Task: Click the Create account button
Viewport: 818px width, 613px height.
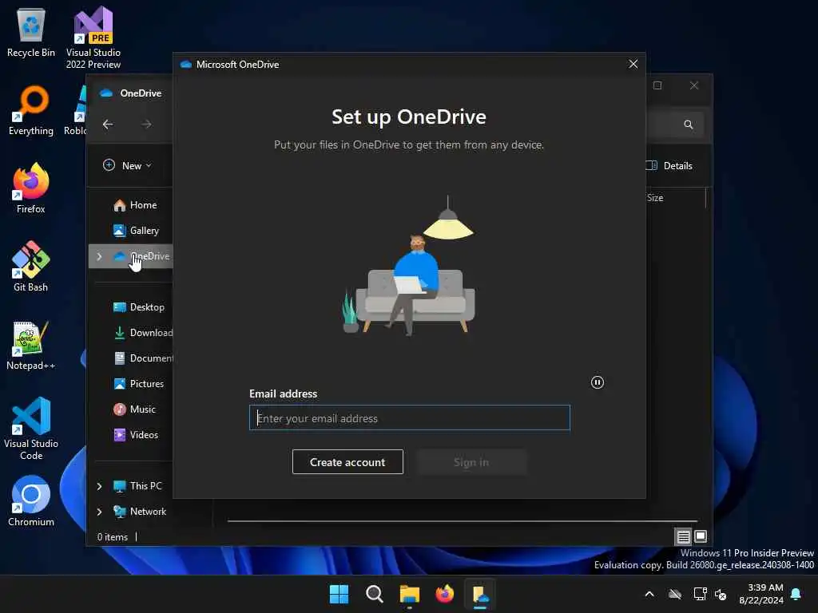Action: pyautogui.click(x=347, y=462)
